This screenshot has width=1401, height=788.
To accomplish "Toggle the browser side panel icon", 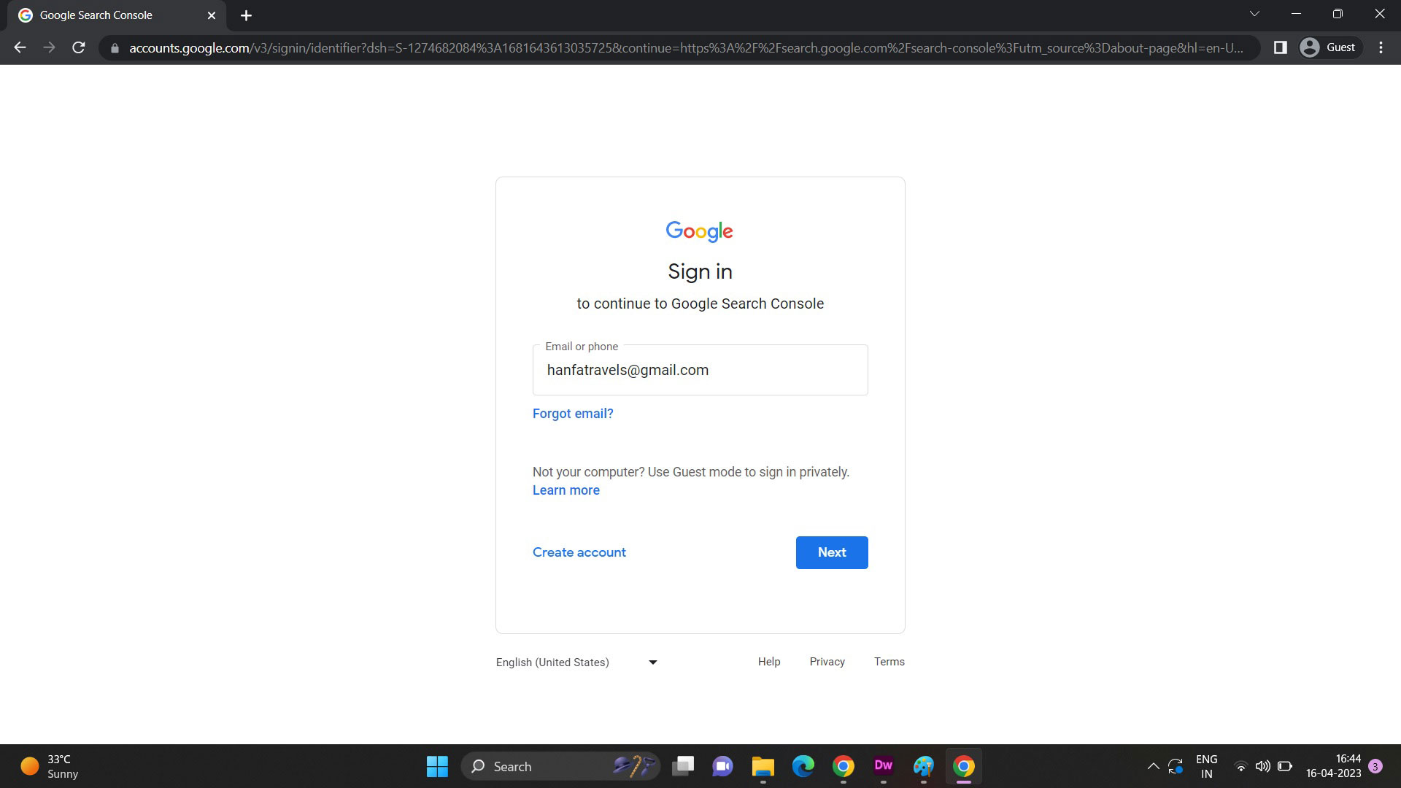I will click(x=1280, y=47).
